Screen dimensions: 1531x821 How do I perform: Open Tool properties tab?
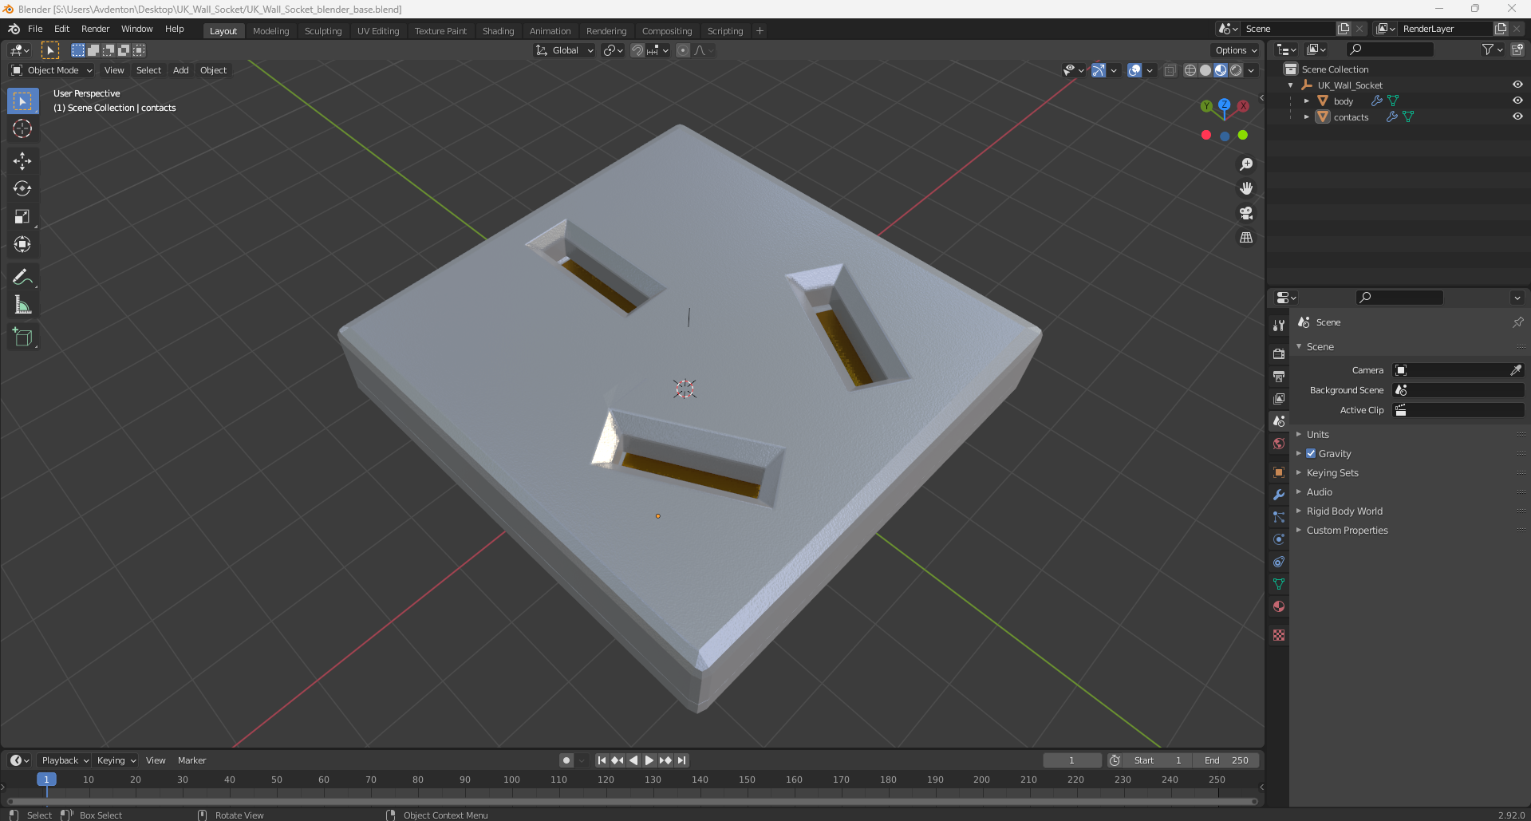click(1279, 325)
